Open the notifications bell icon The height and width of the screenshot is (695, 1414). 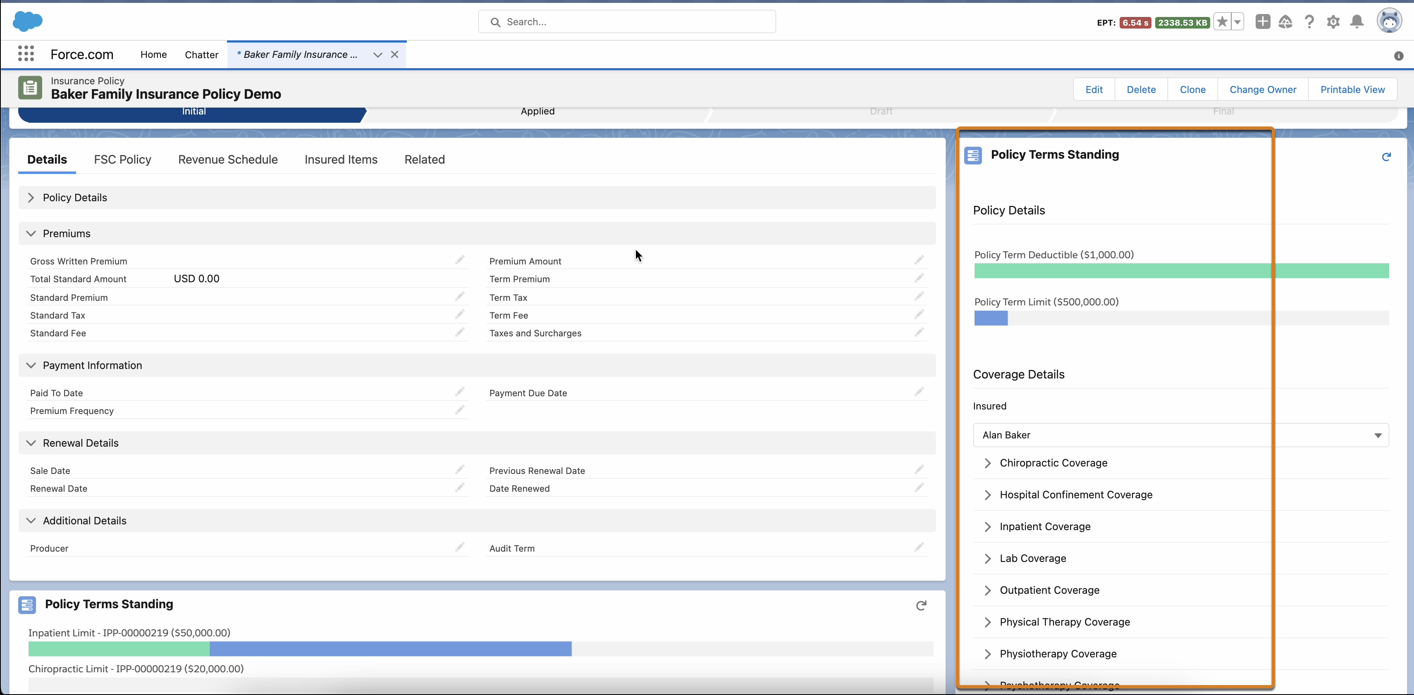[1357, 22]
